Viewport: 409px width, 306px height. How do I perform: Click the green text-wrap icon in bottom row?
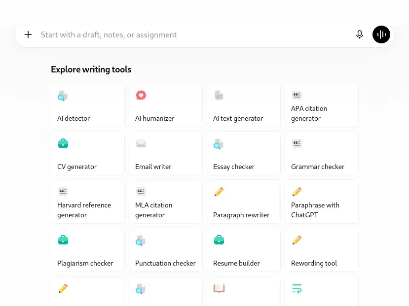tap(297, 288)
